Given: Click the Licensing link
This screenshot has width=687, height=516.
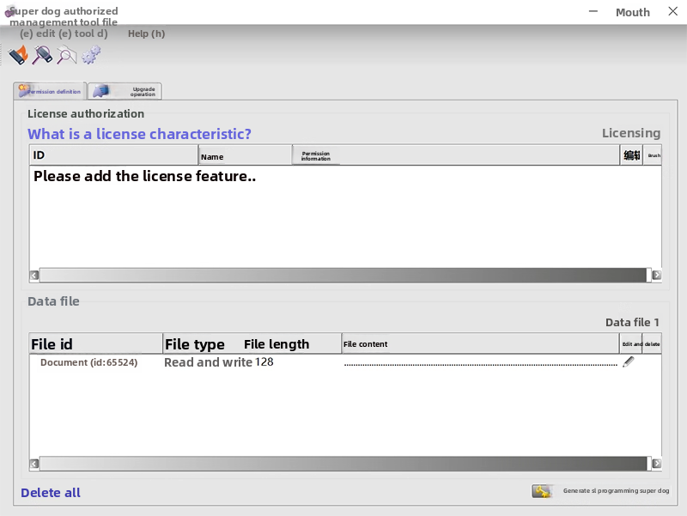Looking at the screenshot, I should (x=630, y=133).
